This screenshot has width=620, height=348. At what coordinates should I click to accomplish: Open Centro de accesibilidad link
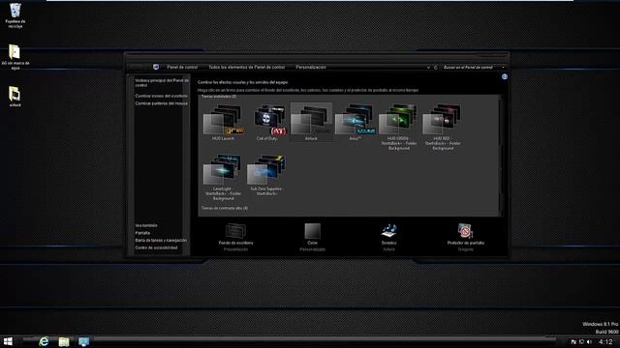(x=156, y=247)
